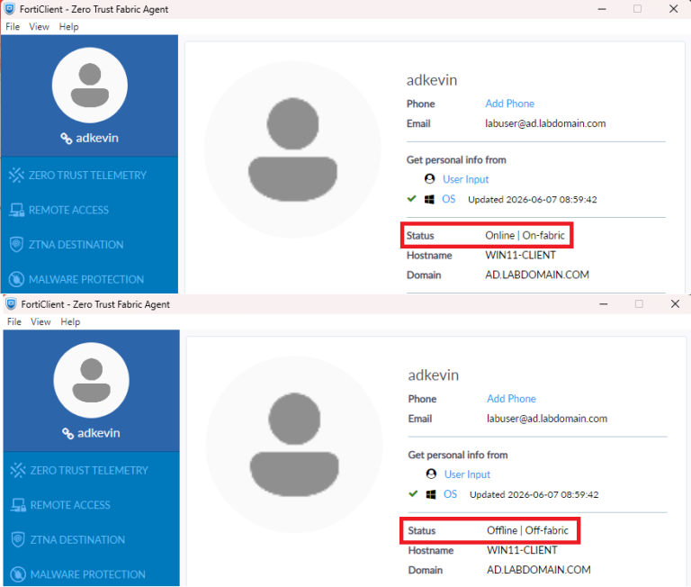Select ZTNA Destination icon in lower window
The height and width of the screenshot is (587, 691).
18,539
